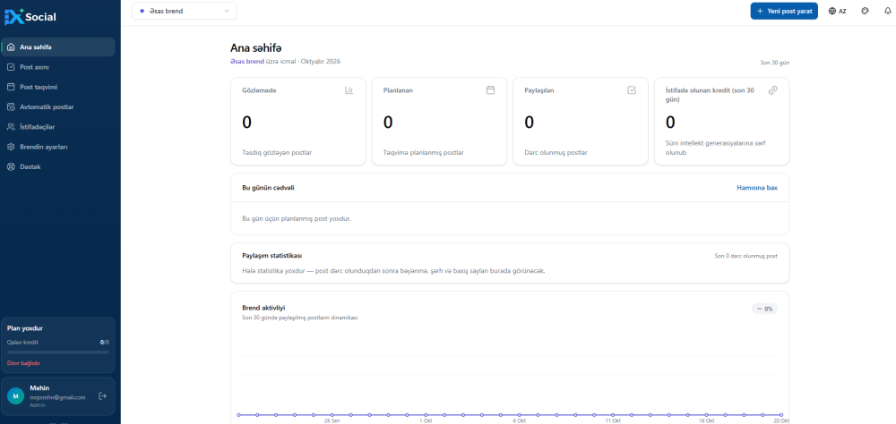Click the Mehin user name
Viewport: 896px width, 424px height.
[x=39, y=388]
